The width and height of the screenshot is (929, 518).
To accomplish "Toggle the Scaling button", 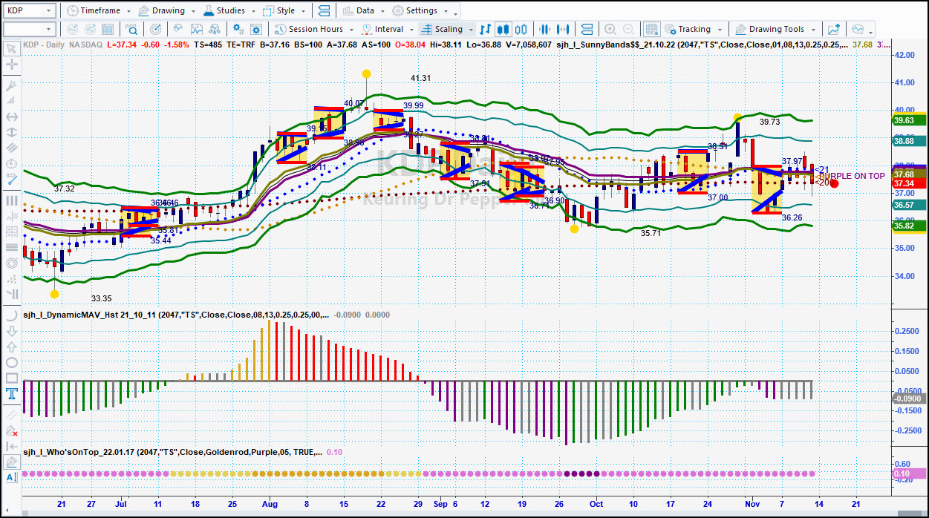I will point(447,30).
